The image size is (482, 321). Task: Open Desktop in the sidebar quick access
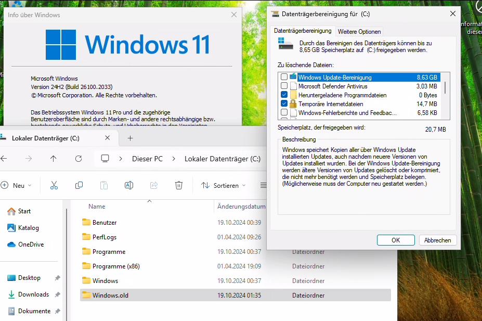[24, 278]
